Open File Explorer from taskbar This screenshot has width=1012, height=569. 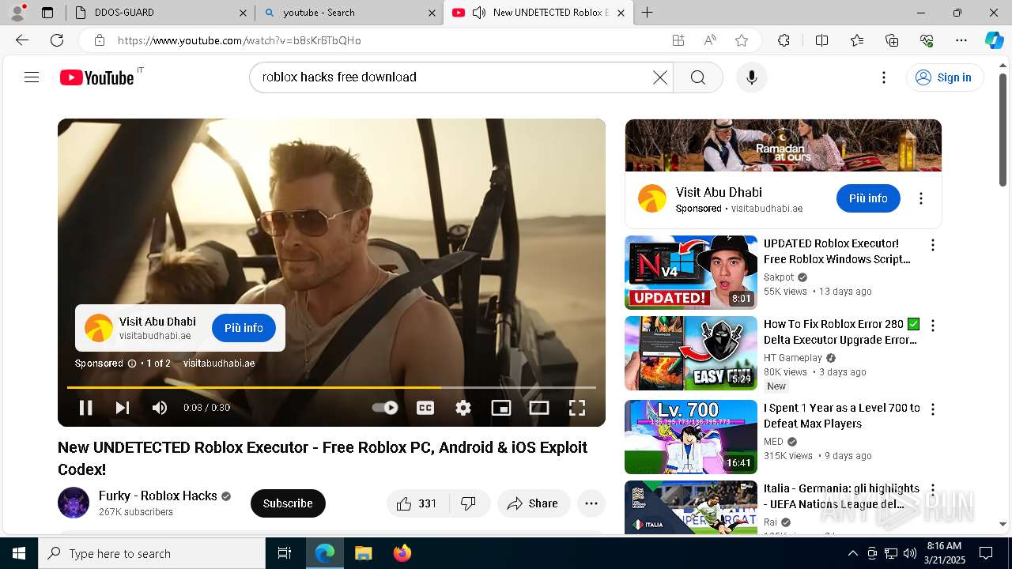point(363,553)
